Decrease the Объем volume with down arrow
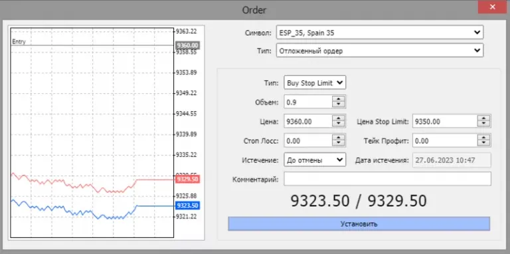 coord(339,104)
